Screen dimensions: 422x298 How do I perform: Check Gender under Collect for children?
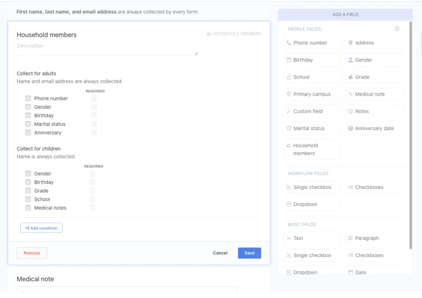point(28,174)
